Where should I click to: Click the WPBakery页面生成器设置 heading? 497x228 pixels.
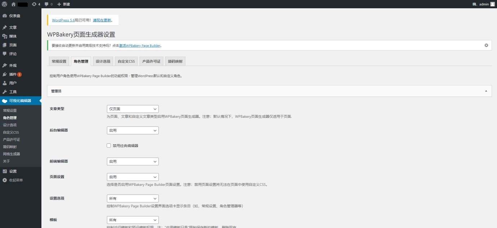(81, 35)
